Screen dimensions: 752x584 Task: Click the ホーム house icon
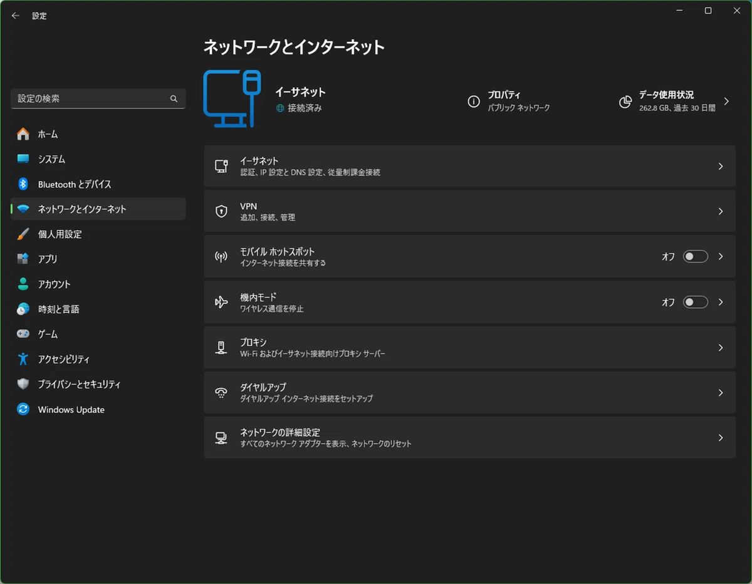point(23,134)
